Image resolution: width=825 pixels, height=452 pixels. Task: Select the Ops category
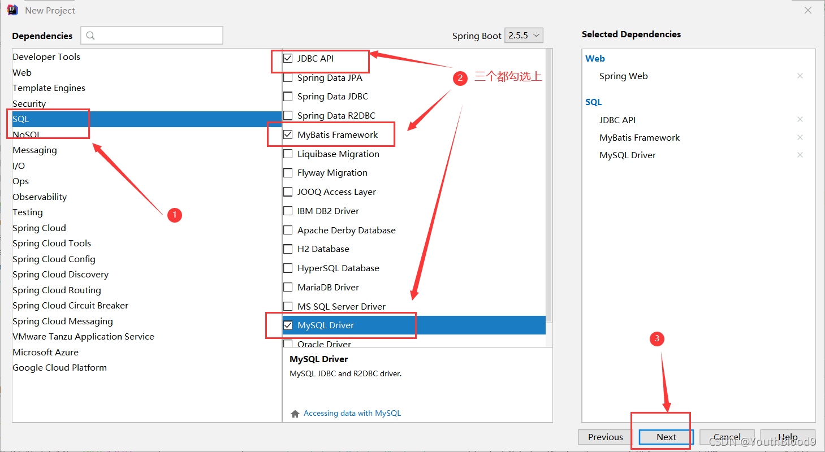(147, 181)
